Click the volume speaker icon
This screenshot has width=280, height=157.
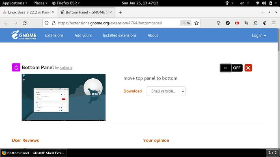click(264, 3)
